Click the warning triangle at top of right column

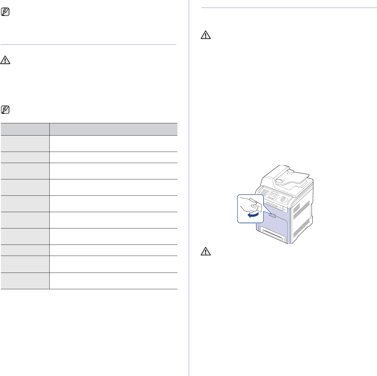[x=206, y=35]
